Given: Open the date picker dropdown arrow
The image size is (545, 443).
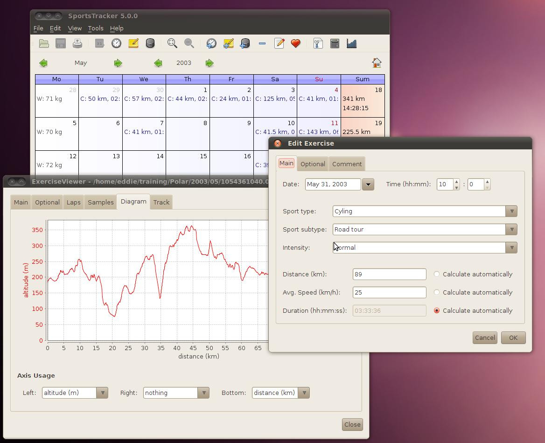Looking at the screenshot, I should [x=368, y=184].
